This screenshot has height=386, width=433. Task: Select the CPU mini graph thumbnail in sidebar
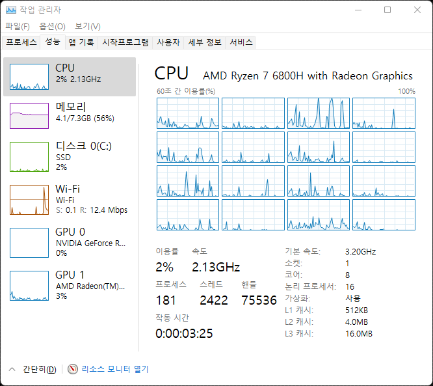[29, 77]
